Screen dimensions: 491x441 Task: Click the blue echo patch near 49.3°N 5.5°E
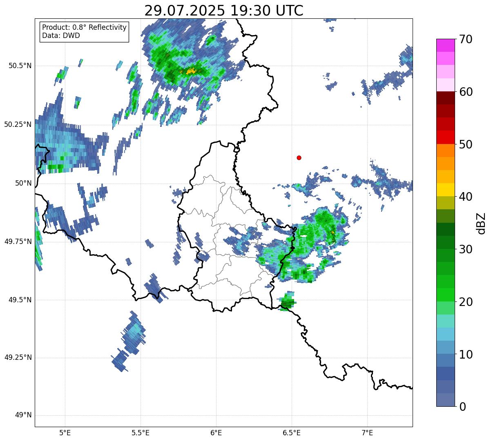[x=134, y=332]
